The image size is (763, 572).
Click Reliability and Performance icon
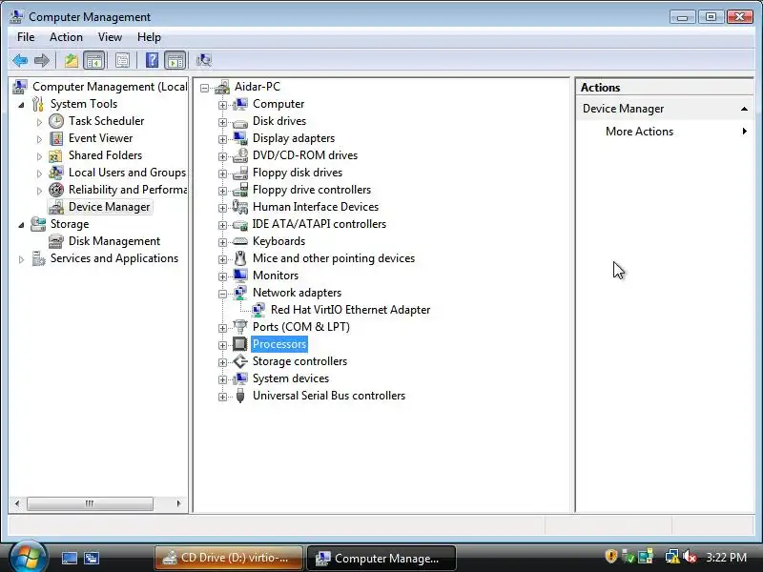(56, 190)
